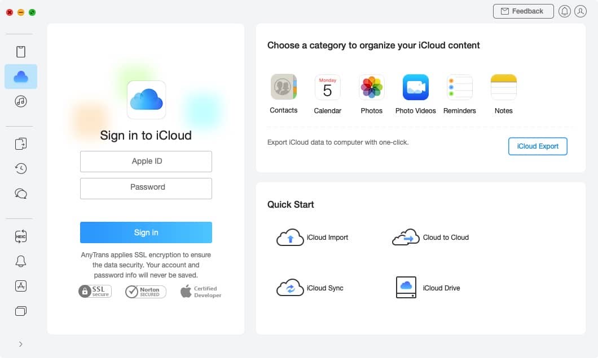Viewport: 598px width, 358px height.
Task: Click the Norton Secured badge
Action: [146, 292]
